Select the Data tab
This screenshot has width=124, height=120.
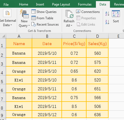pyautogui.click(x=103, y=4)
